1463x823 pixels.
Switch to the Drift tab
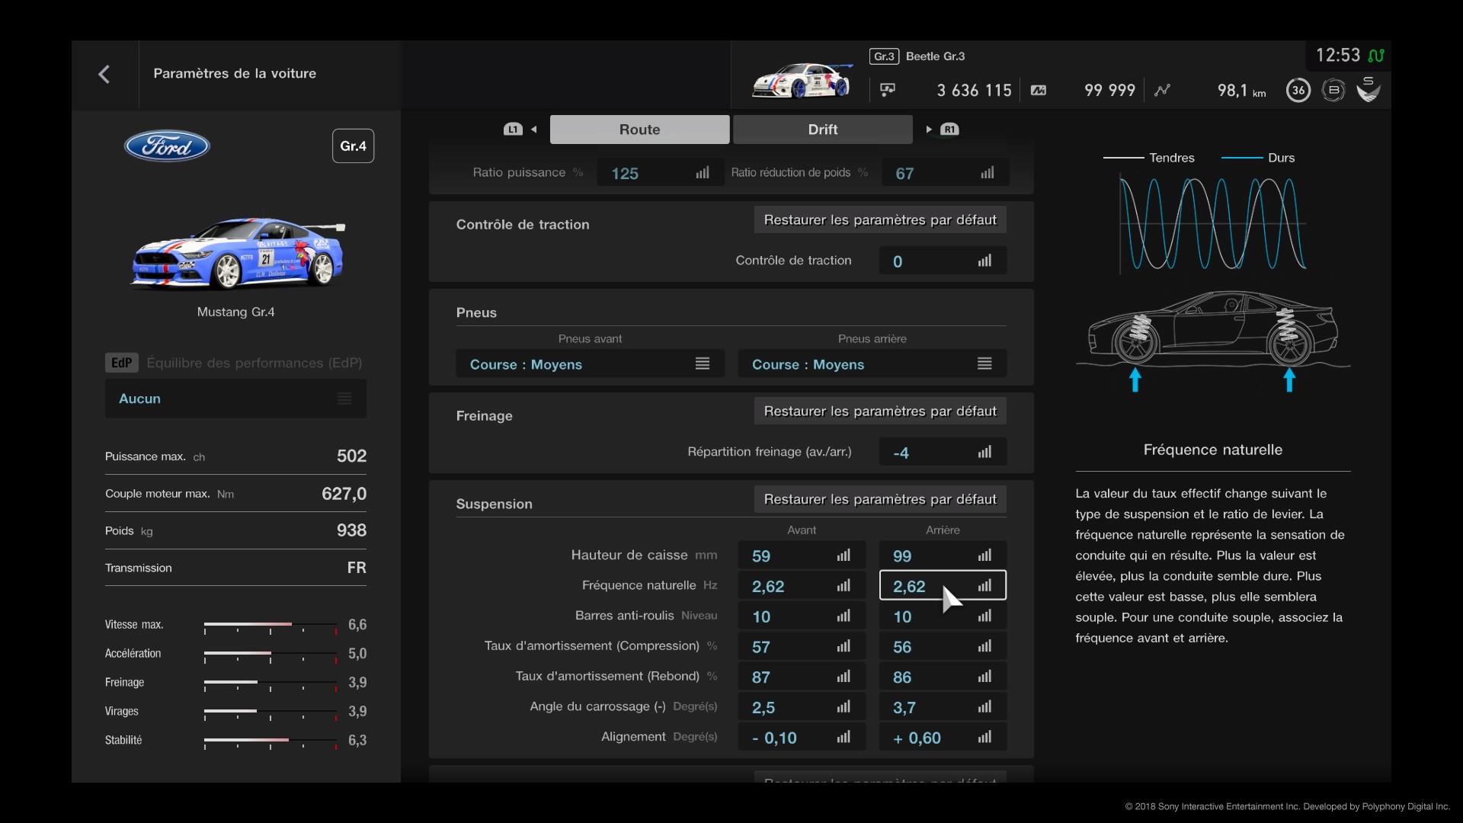[823, 130]
